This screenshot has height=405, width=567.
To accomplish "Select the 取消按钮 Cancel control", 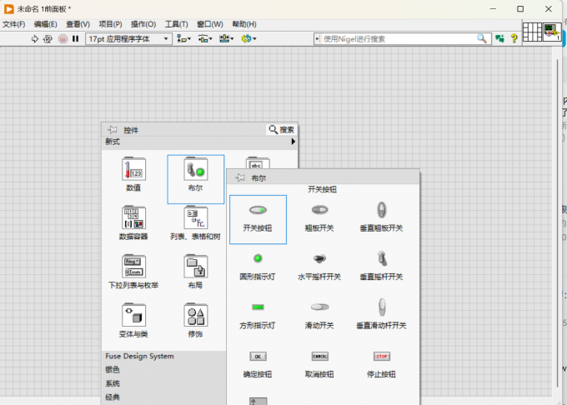I will pos(319,364).
